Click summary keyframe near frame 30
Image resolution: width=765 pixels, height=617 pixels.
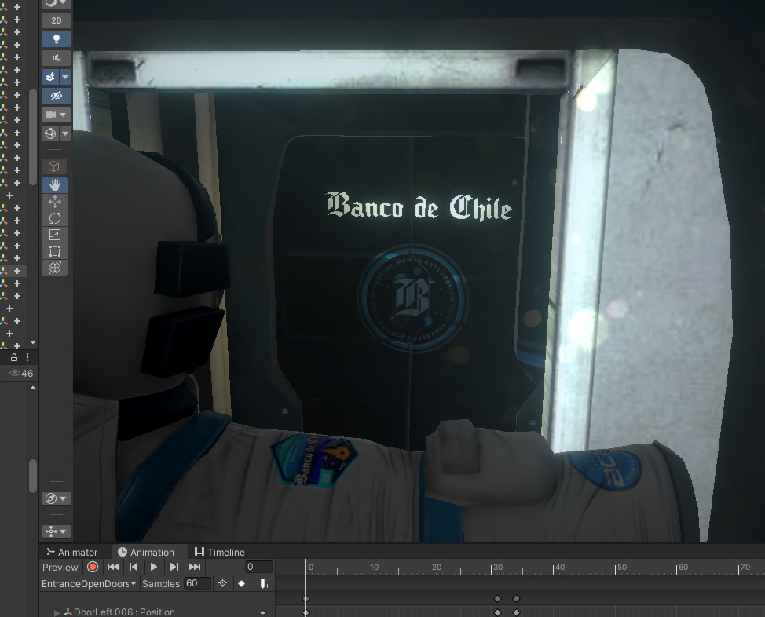point(498,598)
